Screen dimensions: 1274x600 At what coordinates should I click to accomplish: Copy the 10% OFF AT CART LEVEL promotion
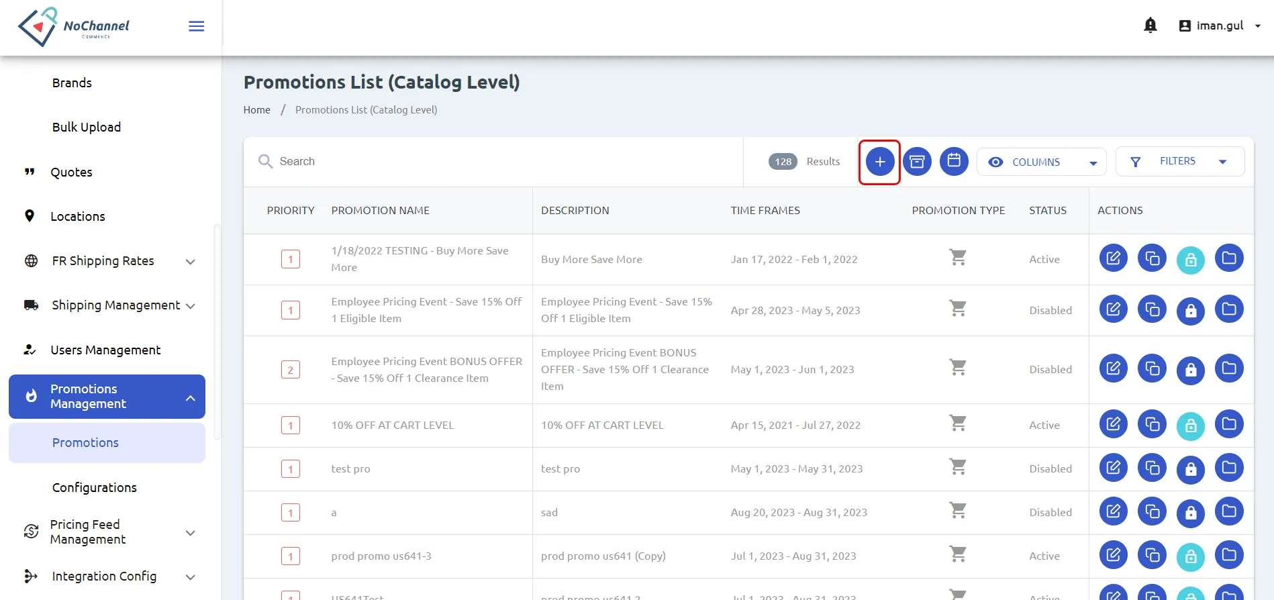point(1152,424)
